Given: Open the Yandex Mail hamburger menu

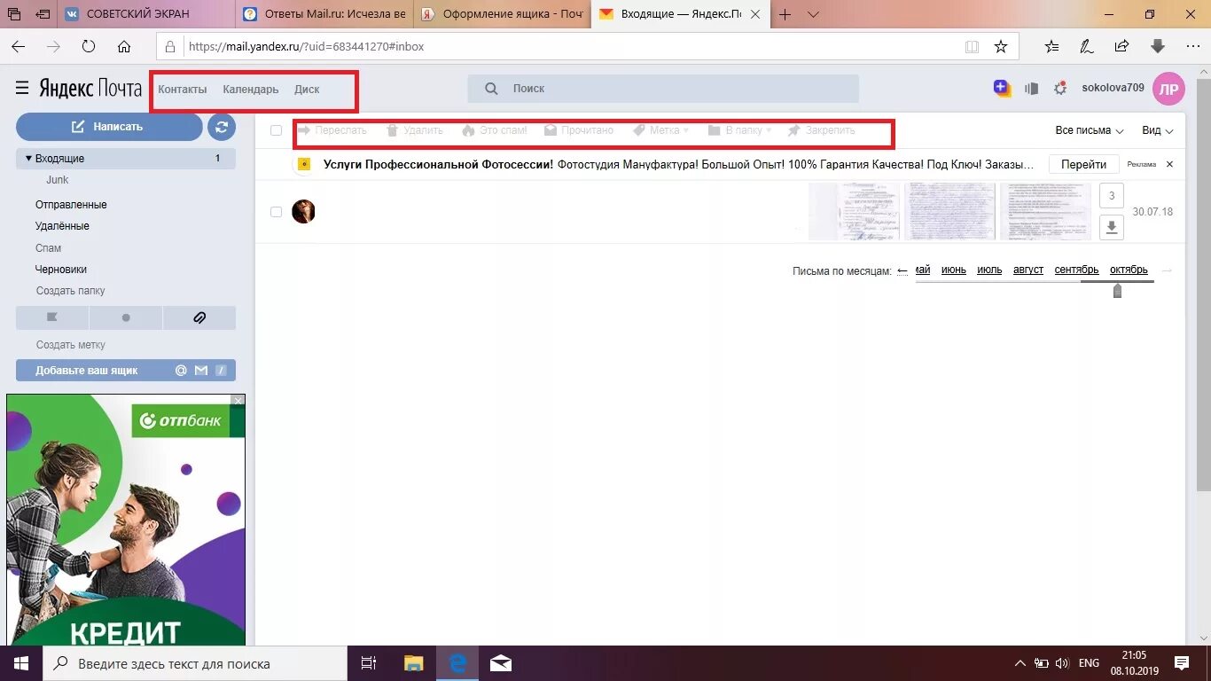Looking at the screenshot, I should click(22, 88).
